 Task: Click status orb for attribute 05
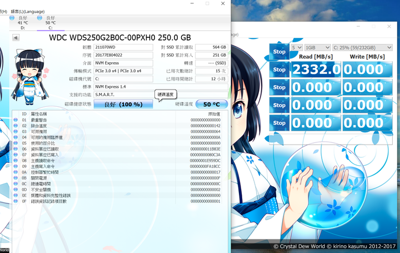tap(16, 143)
